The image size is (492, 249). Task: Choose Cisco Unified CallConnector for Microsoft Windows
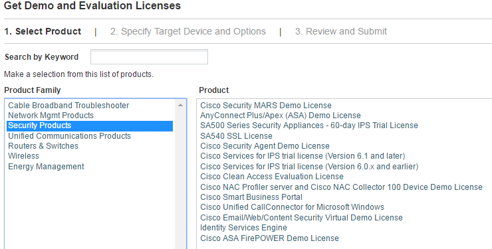(292, 207)
